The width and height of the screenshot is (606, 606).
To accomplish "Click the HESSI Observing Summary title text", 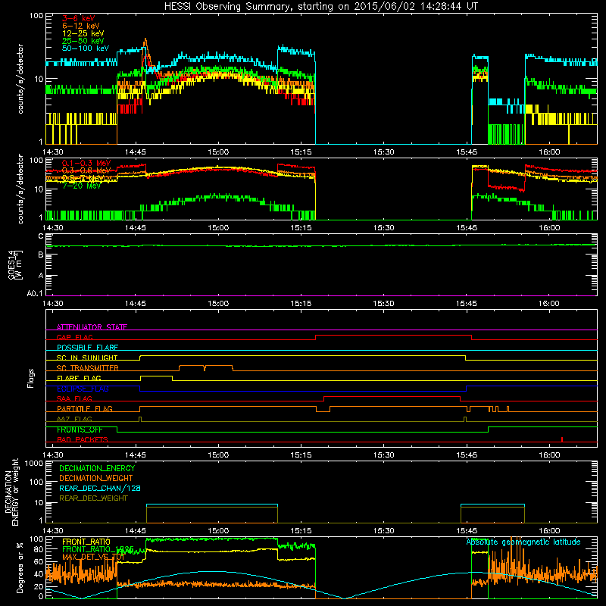I will (x=320, y=6).
